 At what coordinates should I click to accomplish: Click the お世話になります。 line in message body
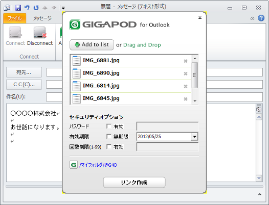coord(35,127)
